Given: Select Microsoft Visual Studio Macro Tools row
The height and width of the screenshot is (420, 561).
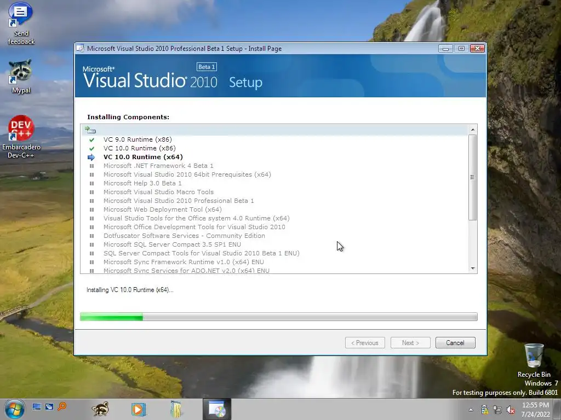Looking at the screenshot, I should point(158,192).
